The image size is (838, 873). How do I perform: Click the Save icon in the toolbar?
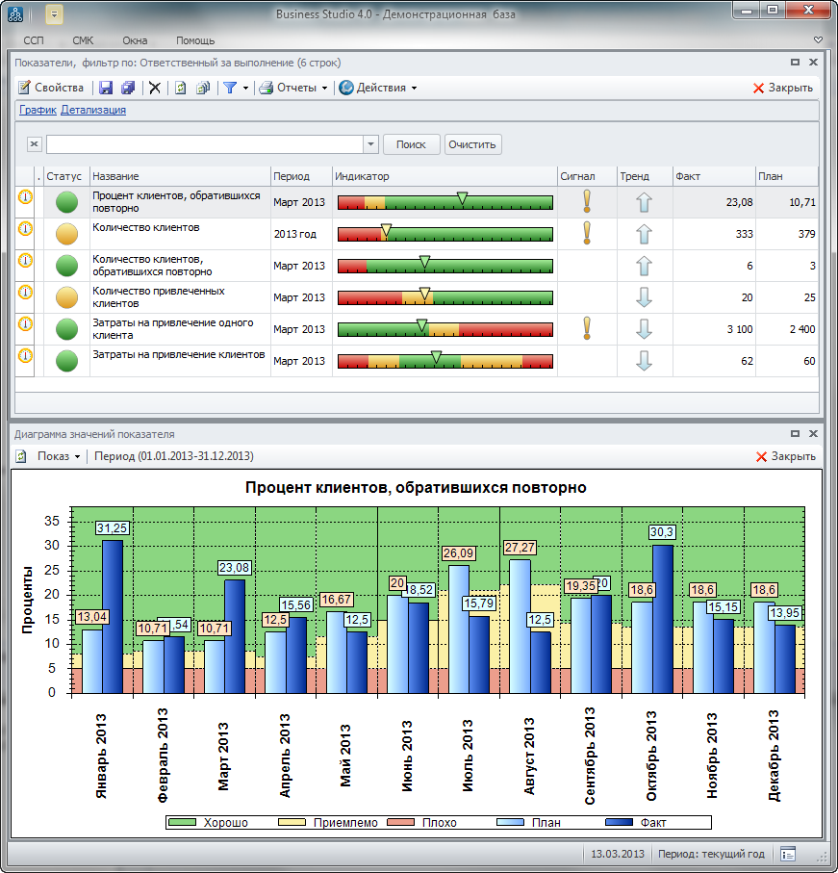pos(106,88)
